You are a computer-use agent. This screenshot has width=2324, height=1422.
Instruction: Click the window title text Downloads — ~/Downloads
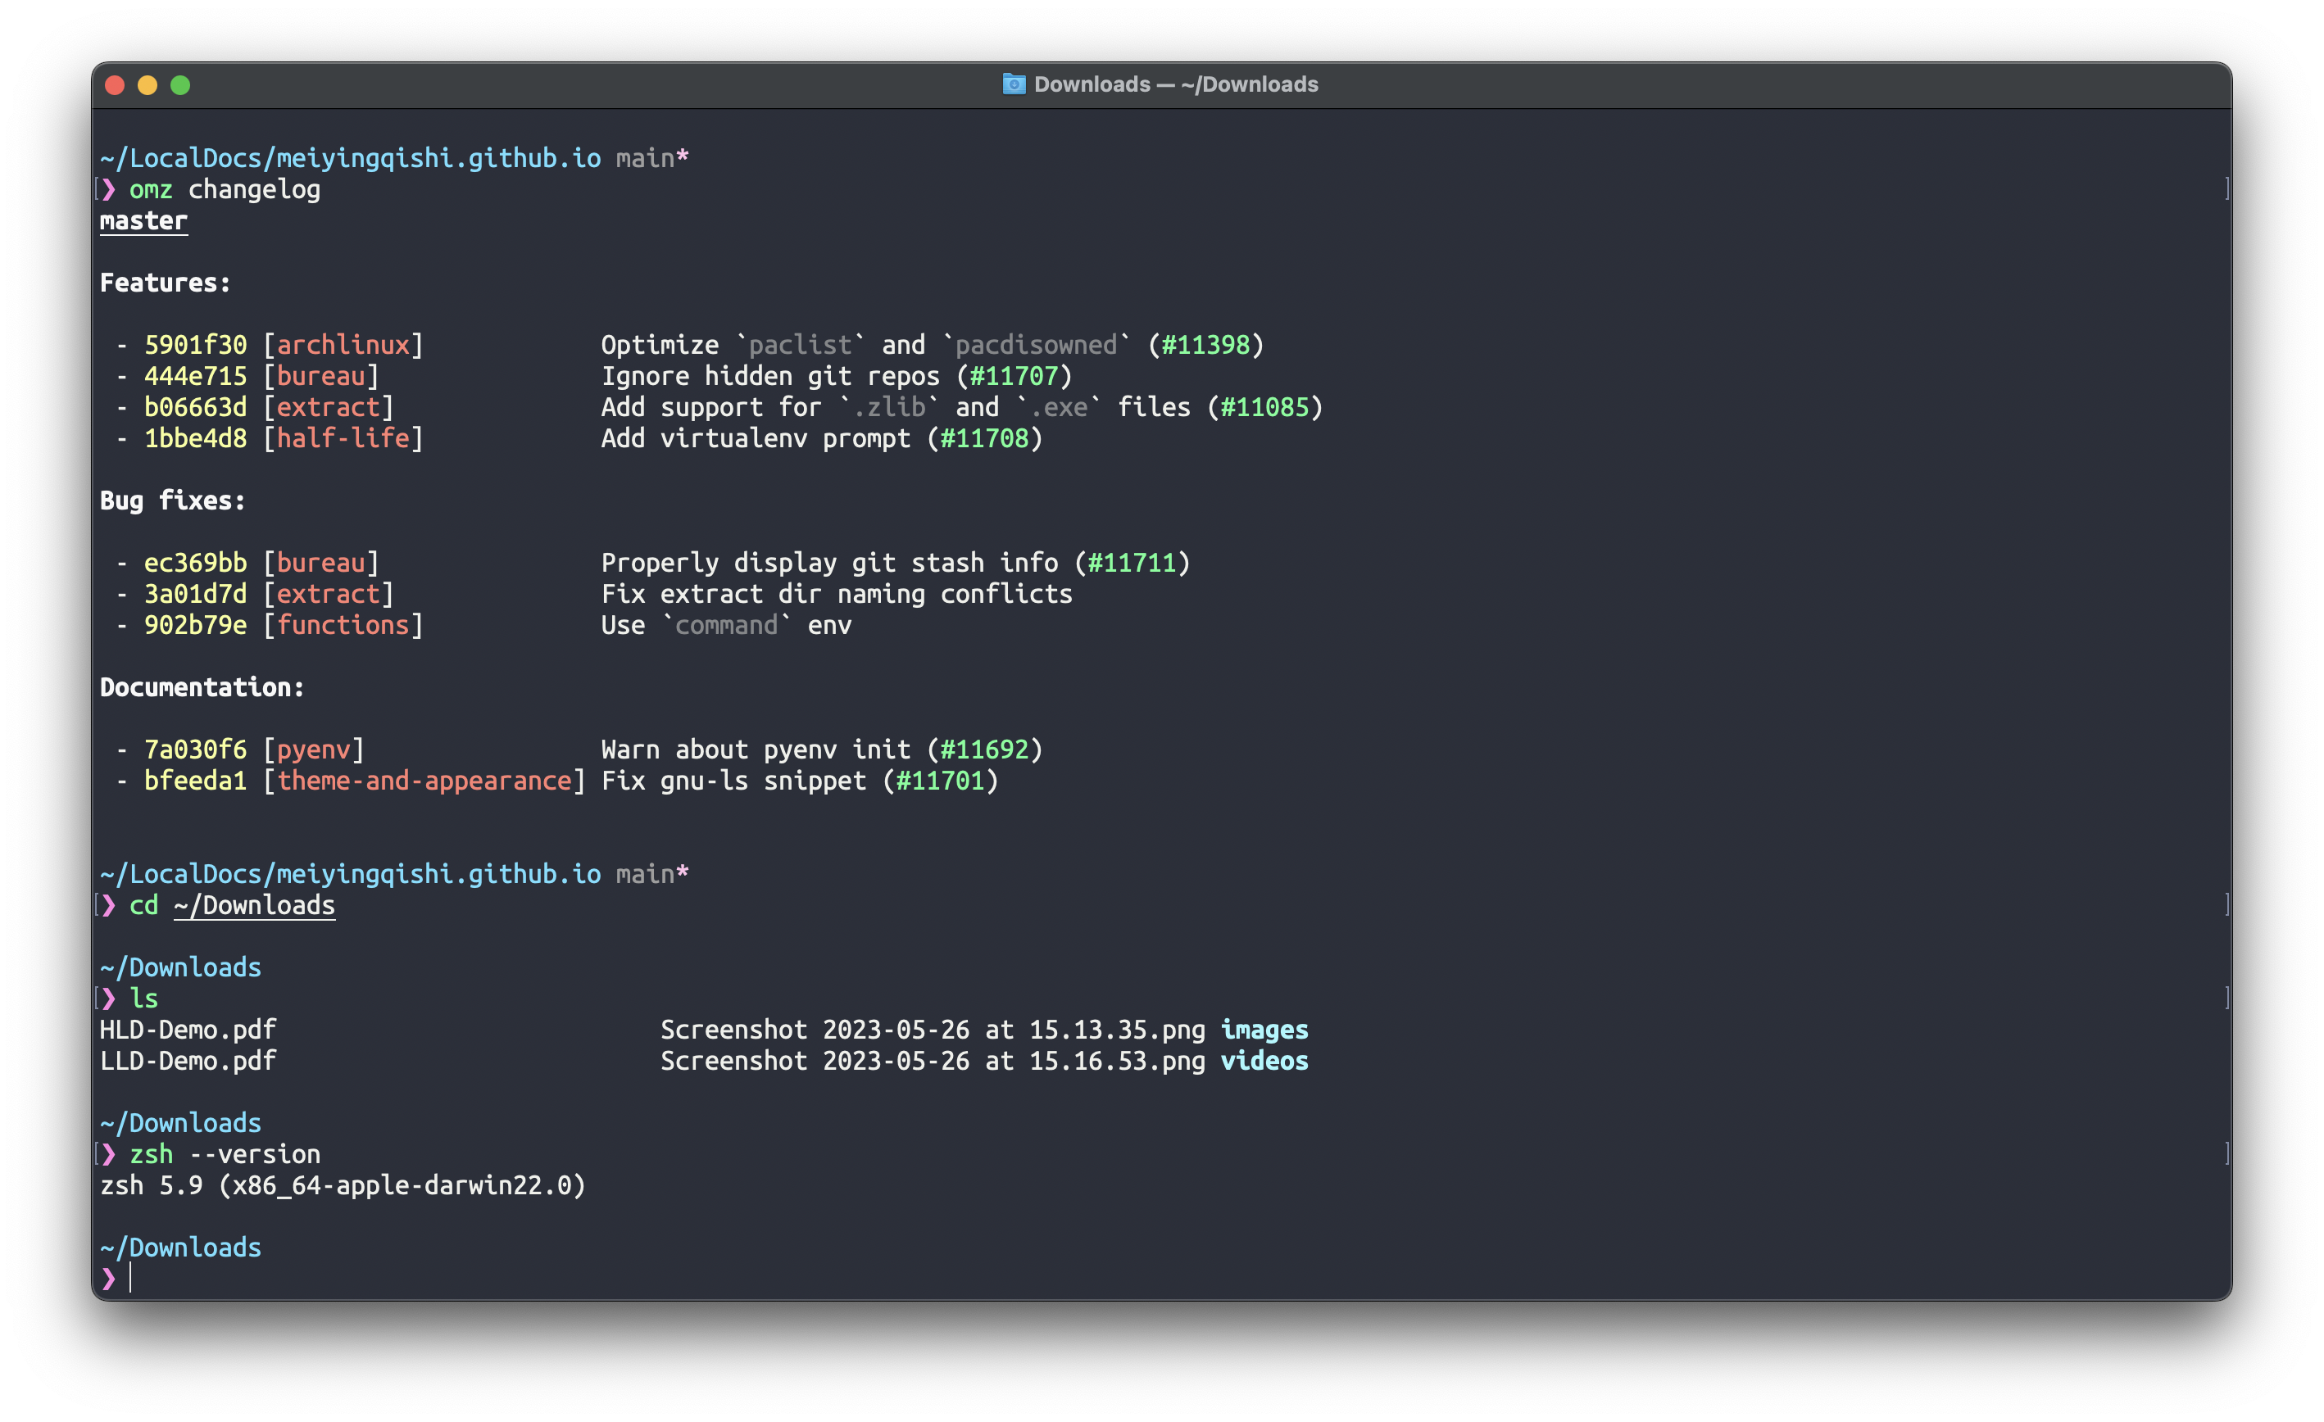(x=1175, y=85)
